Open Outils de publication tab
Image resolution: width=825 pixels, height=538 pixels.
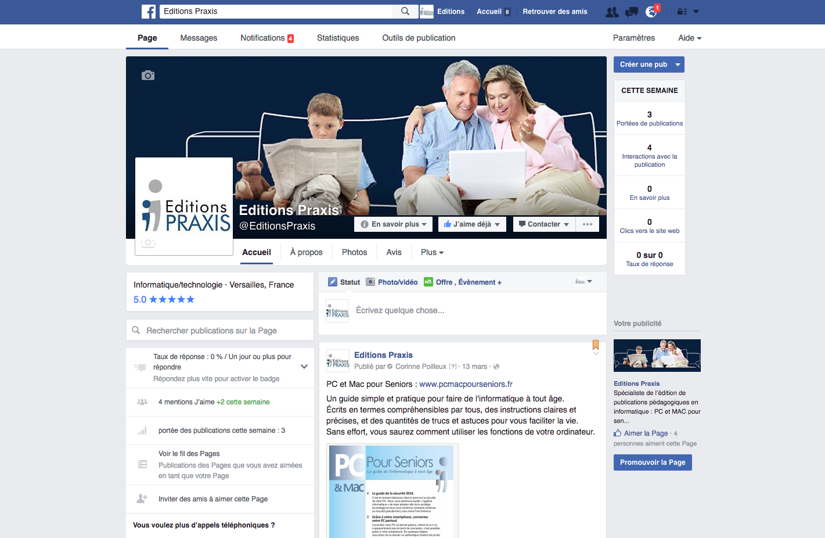click(419, 38)
